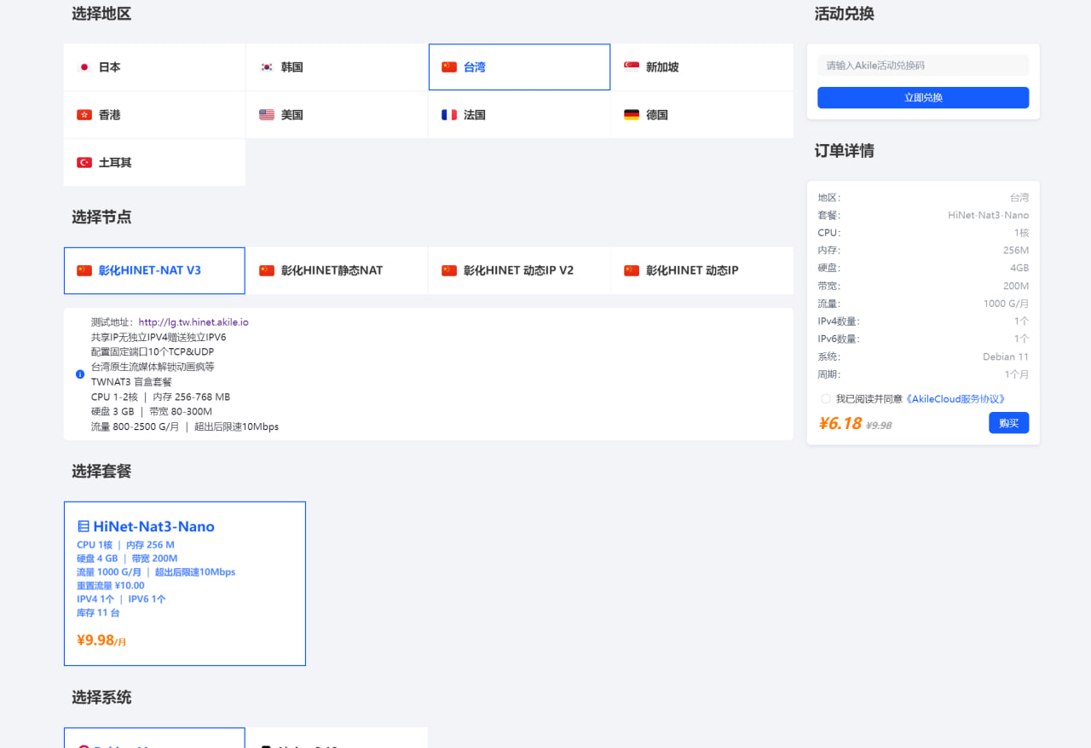Click the 香港 Hong Kong flag icon

coord(84,114)
